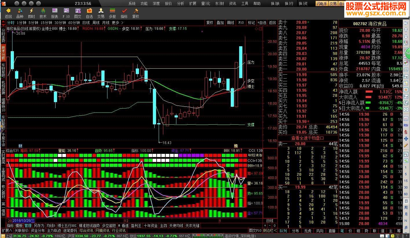The image size is (410, 238).
Task: Switch to the 技术分析 side tab
Action: 3,53
